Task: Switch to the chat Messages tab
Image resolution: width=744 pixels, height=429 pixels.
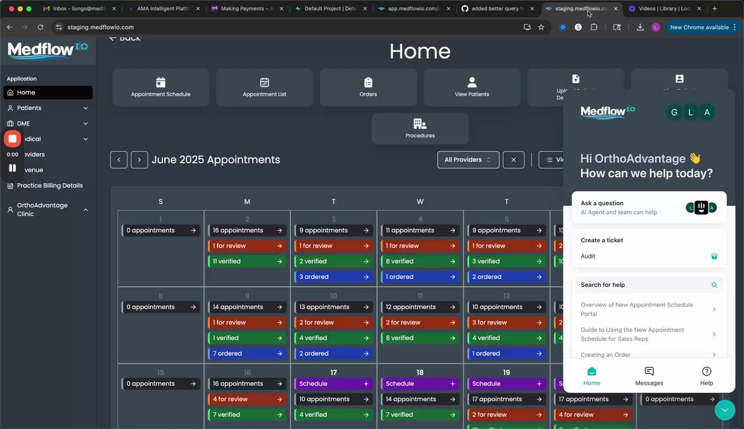Action: (649, 376)
